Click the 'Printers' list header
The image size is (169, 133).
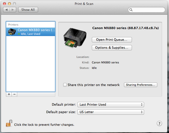(x=13, y=25)
